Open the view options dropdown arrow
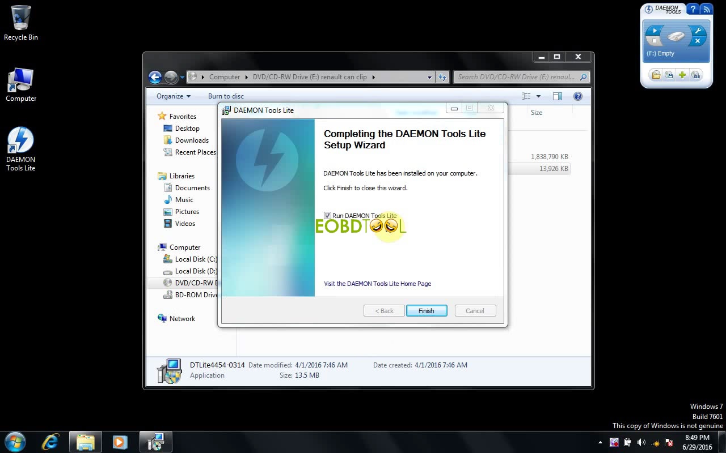 pos(538,96)
